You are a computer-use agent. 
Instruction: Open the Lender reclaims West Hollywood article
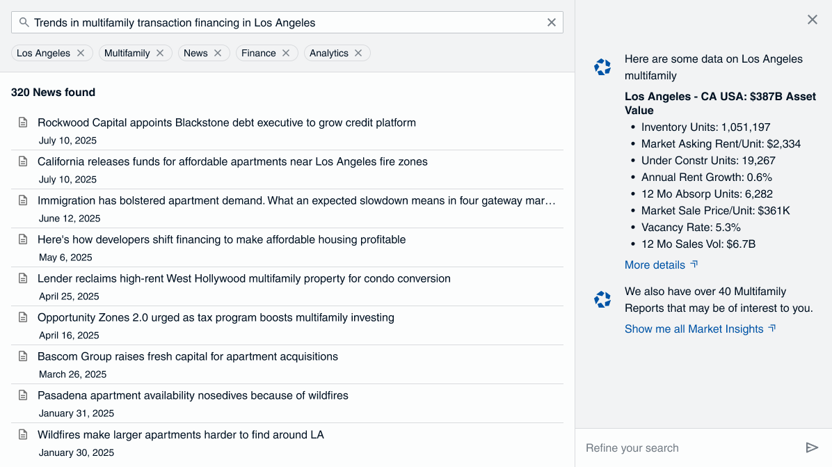(243, 278)
